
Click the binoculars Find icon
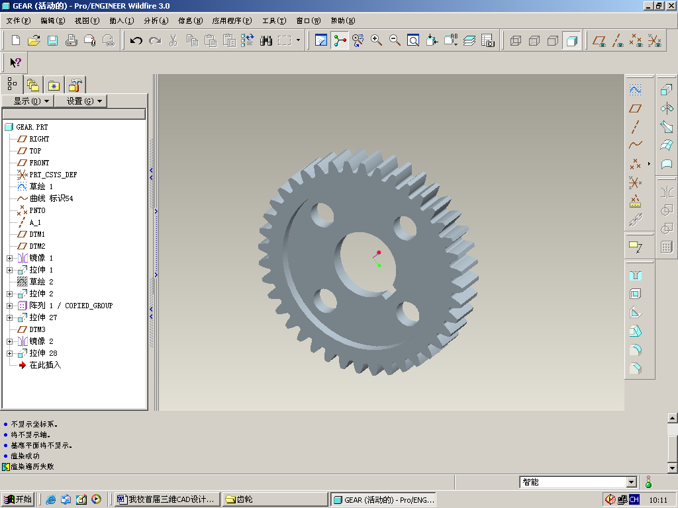266,41
